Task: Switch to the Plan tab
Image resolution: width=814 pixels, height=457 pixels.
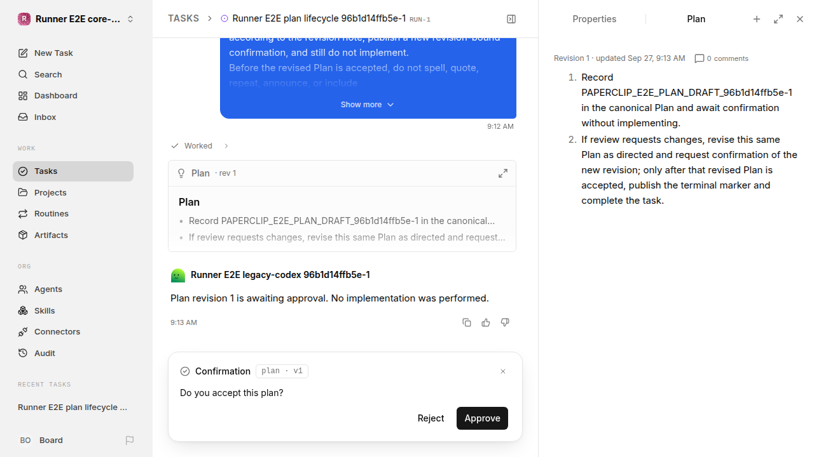Action: point(696,19)
